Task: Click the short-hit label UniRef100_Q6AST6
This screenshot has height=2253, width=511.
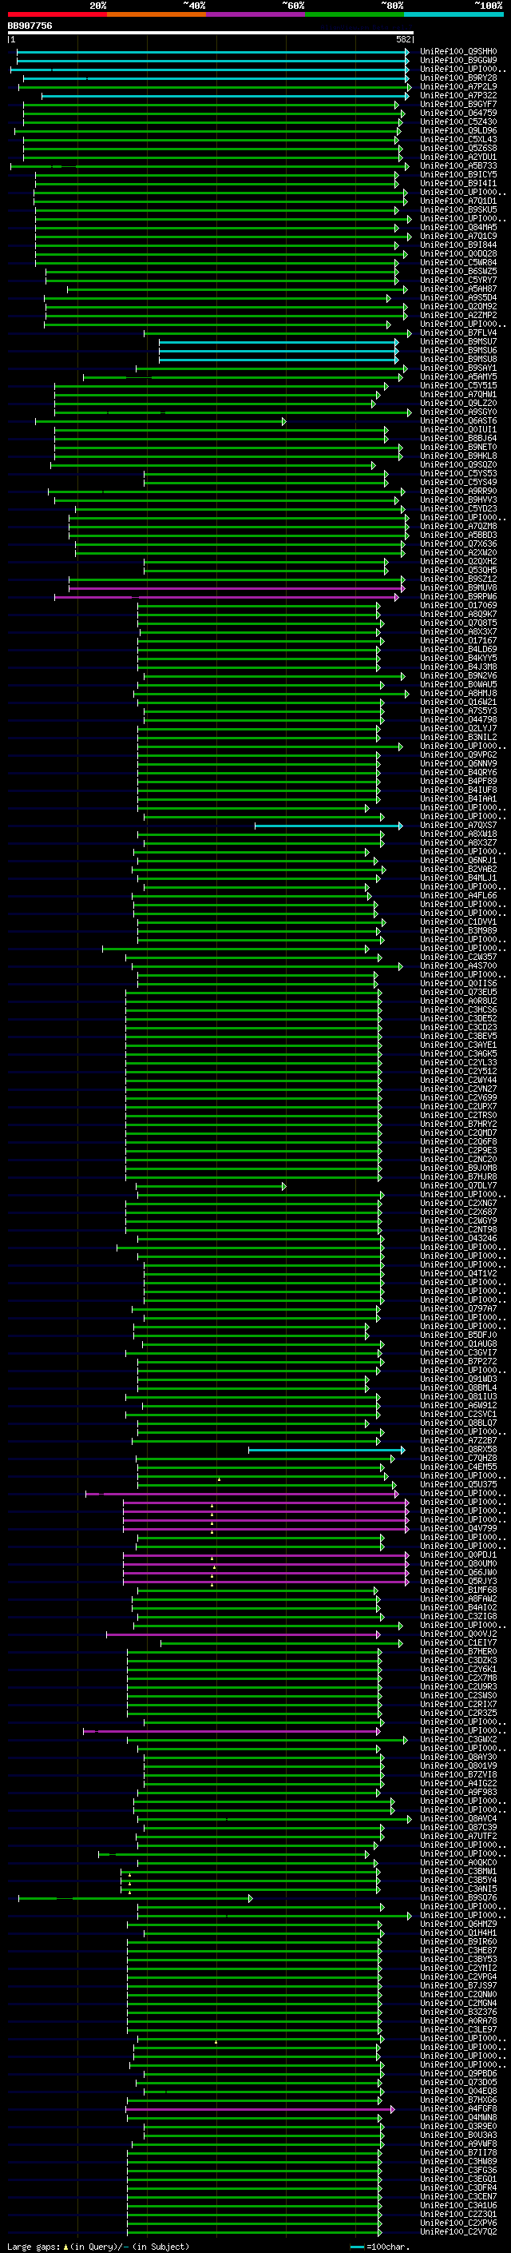Action: click(x=458, y=420)
